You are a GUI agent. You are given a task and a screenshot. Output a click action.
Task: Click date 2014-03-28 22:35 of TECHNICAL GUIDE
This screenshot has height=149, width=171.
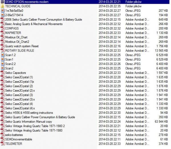pos(110,6)
